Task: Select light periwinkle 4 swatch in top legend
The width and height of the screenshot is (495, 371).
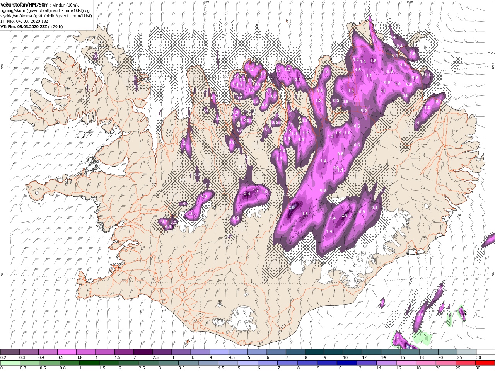Action: 219,352
